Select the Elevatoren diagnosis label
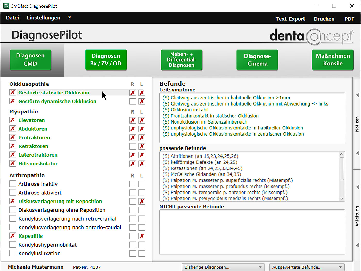This screenshot has width=361, height=271. [x=31, y=120]
